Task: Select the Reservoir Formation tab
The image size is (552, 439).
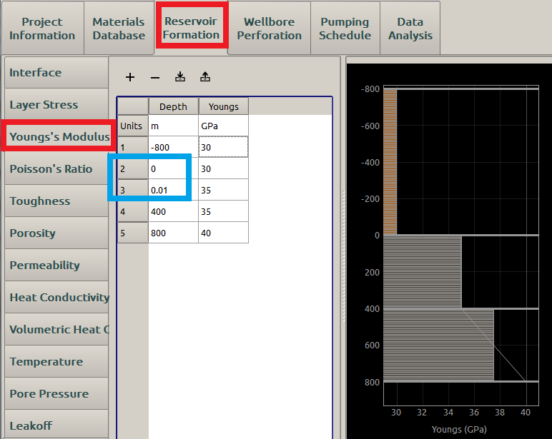Action: (191, 28)
